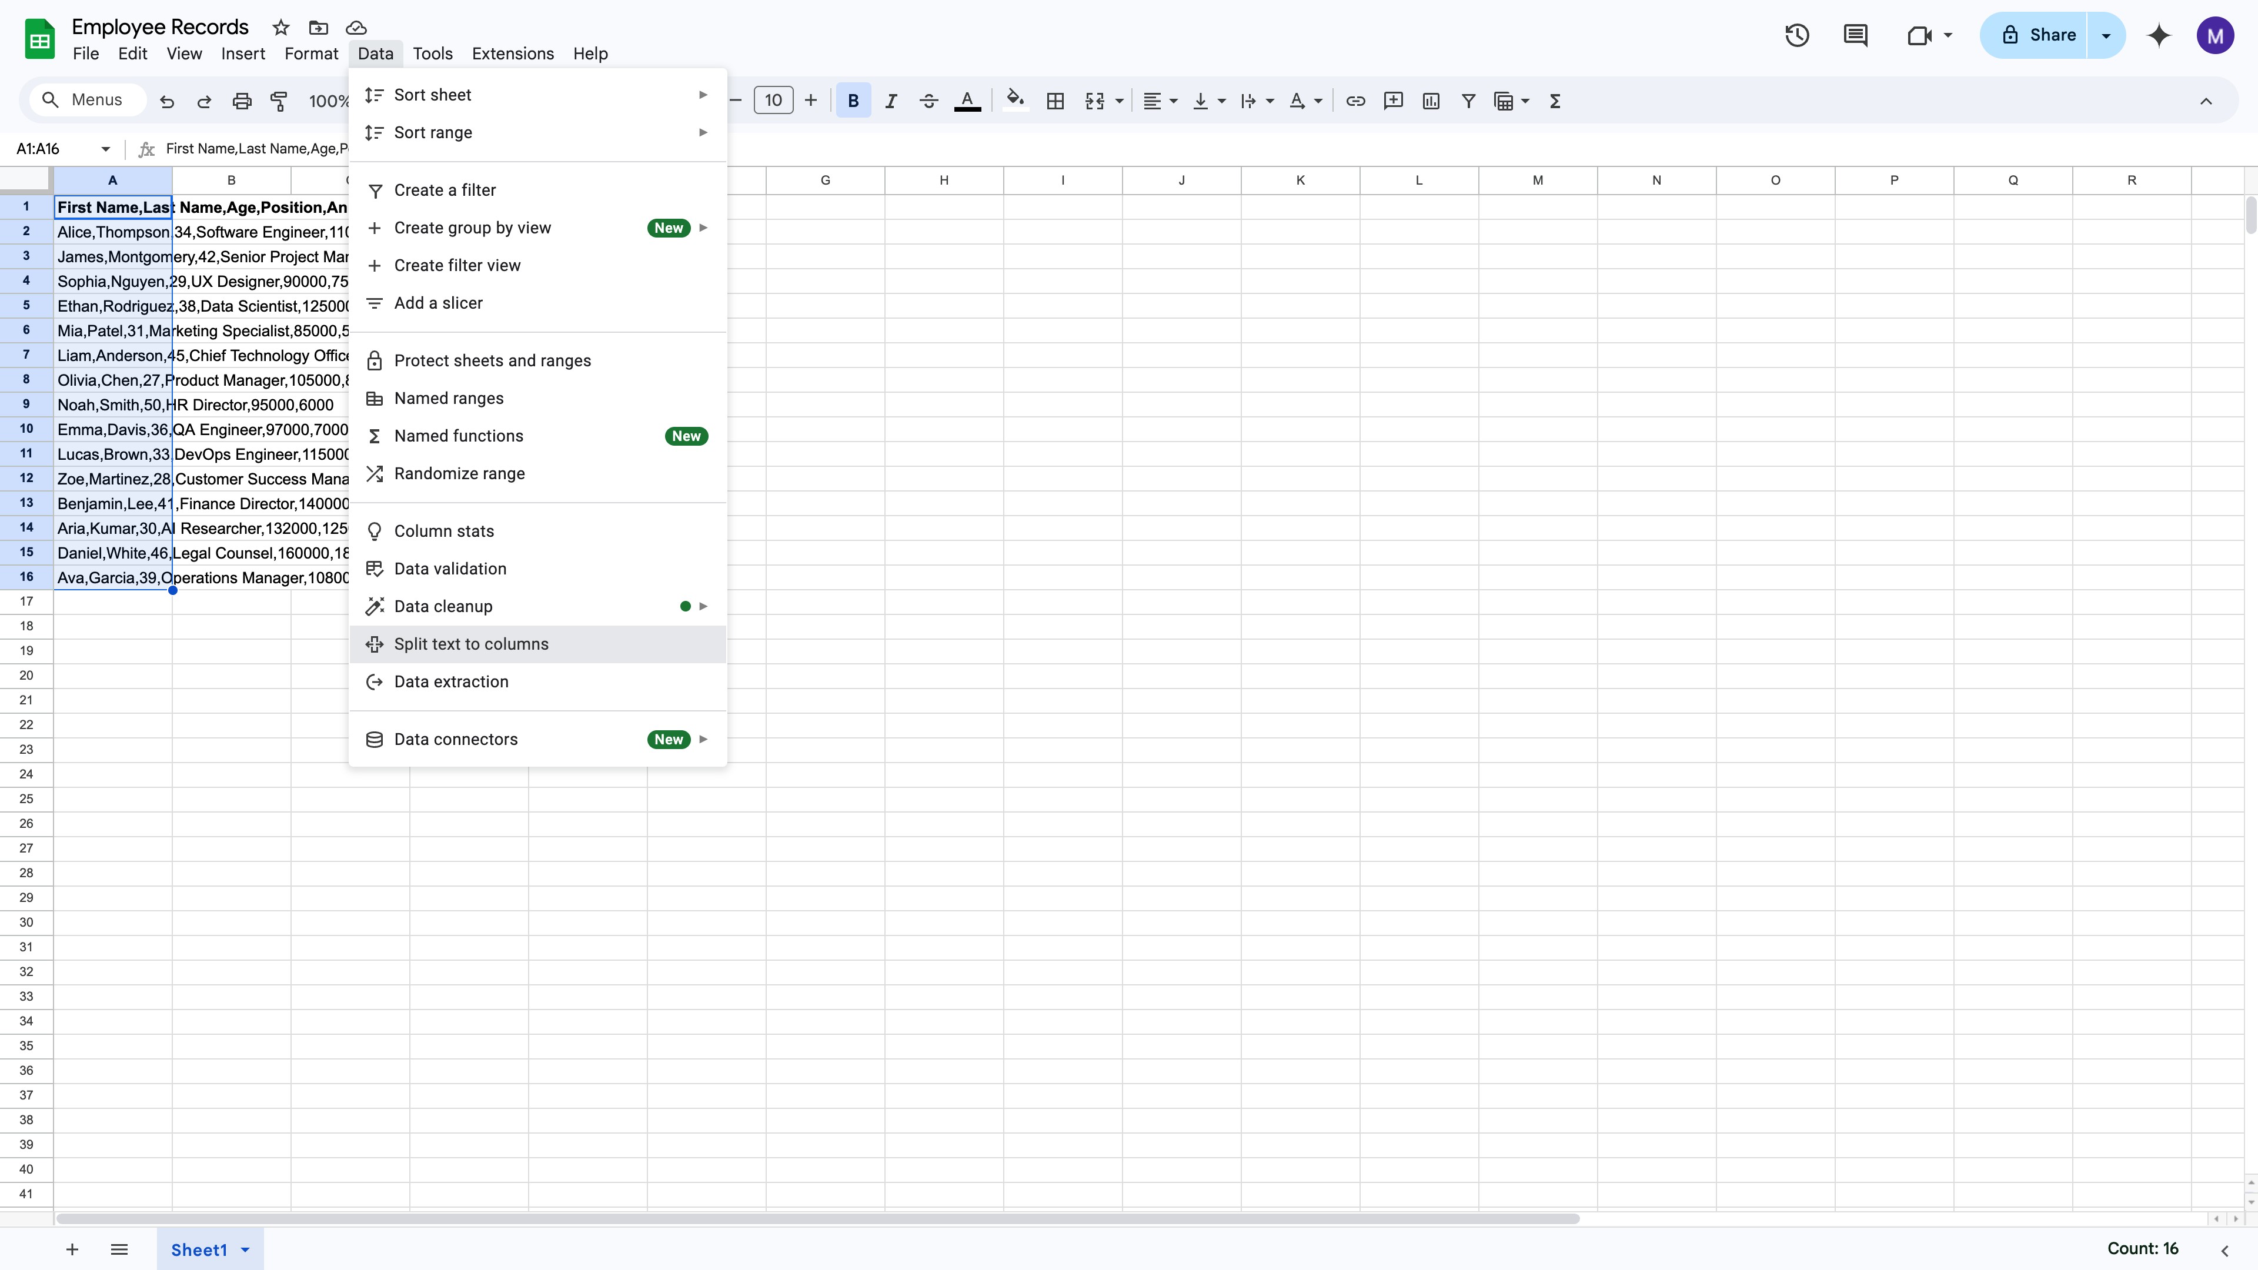Select Split text to columns

(x=537, y=644)
